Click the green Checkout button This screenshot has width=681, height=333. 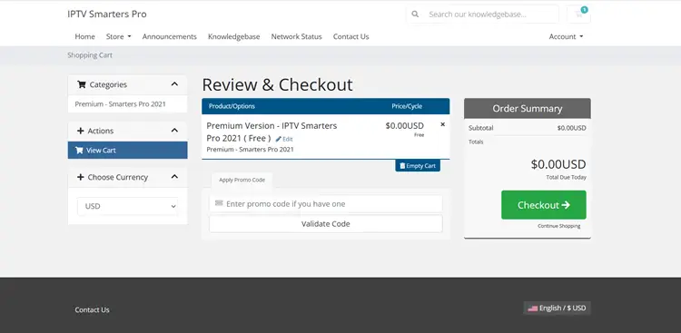(543, 205)
